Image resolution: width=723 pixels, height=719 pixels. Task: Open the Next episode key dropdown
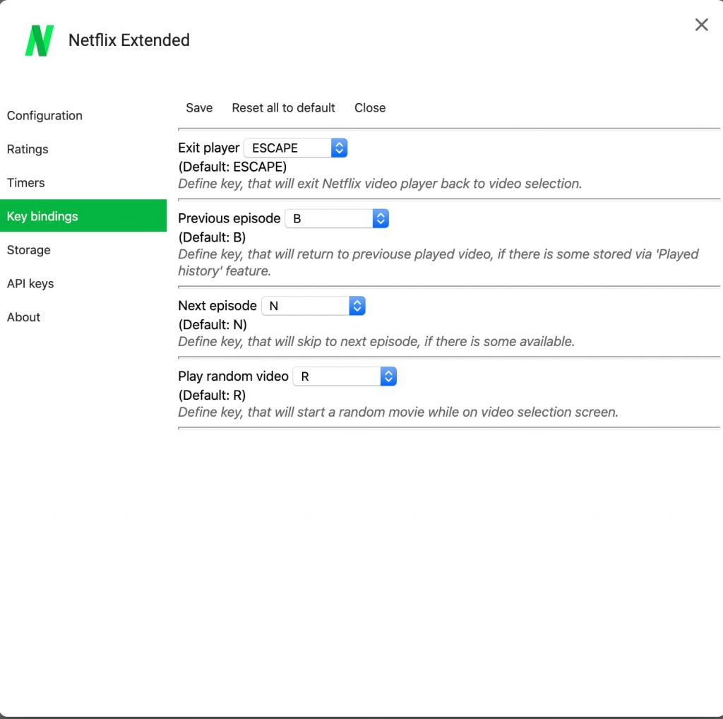point(313,307)
